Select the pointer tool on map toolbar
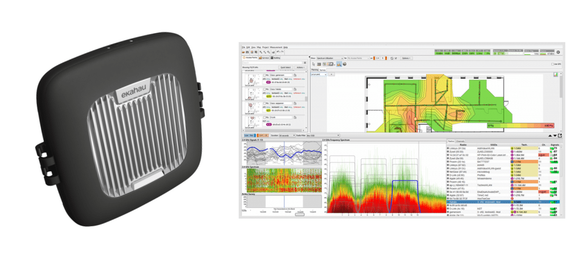Screen dimensions: 581x257 coord(313,64)
